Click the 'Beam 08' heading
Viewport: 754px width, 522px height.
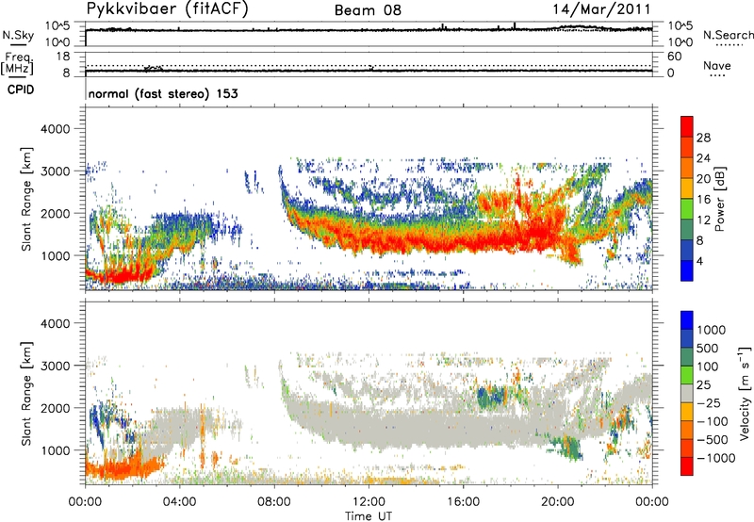(368, 10)
